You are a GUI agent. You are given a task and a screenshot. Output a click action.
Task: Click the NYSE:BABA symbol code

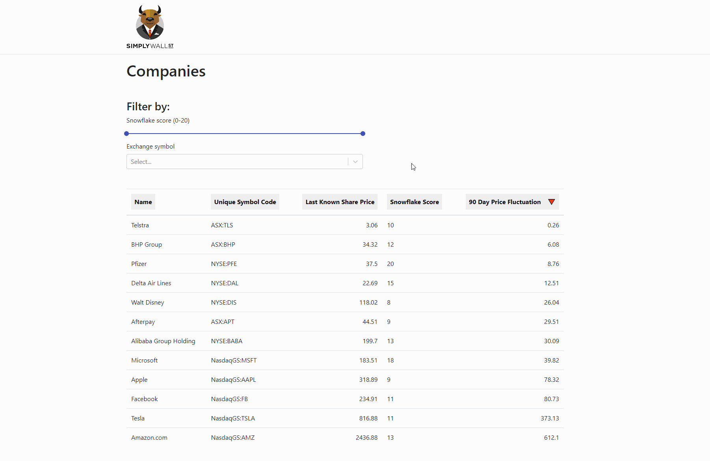click(227, 341)
